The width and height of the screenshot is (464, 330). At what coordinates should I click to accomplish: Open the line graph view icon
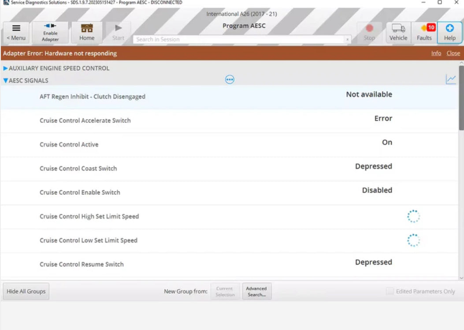click(451, 80)
